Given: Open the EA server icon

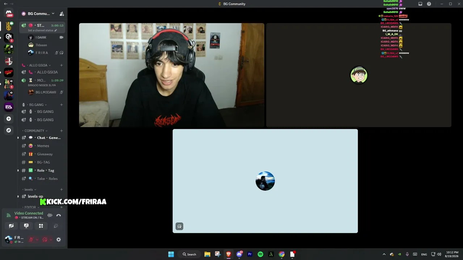Looking at the screenshot, I should [9, 107].
